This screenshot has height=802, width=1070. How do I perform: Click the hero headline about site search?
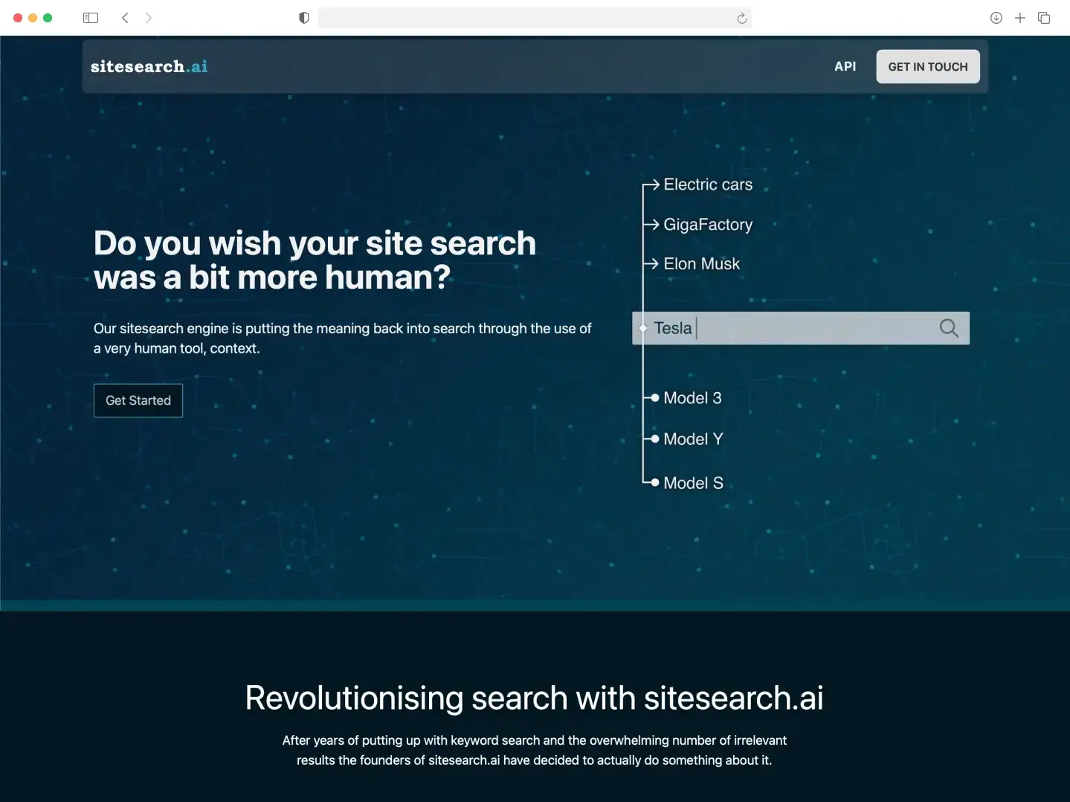coord(315,260)
